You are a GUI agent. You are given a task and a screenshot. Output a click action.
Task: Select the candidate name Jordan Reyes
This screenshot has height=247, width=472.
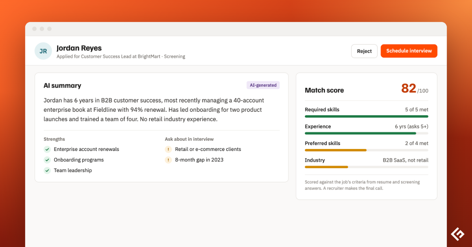(79, 48)
